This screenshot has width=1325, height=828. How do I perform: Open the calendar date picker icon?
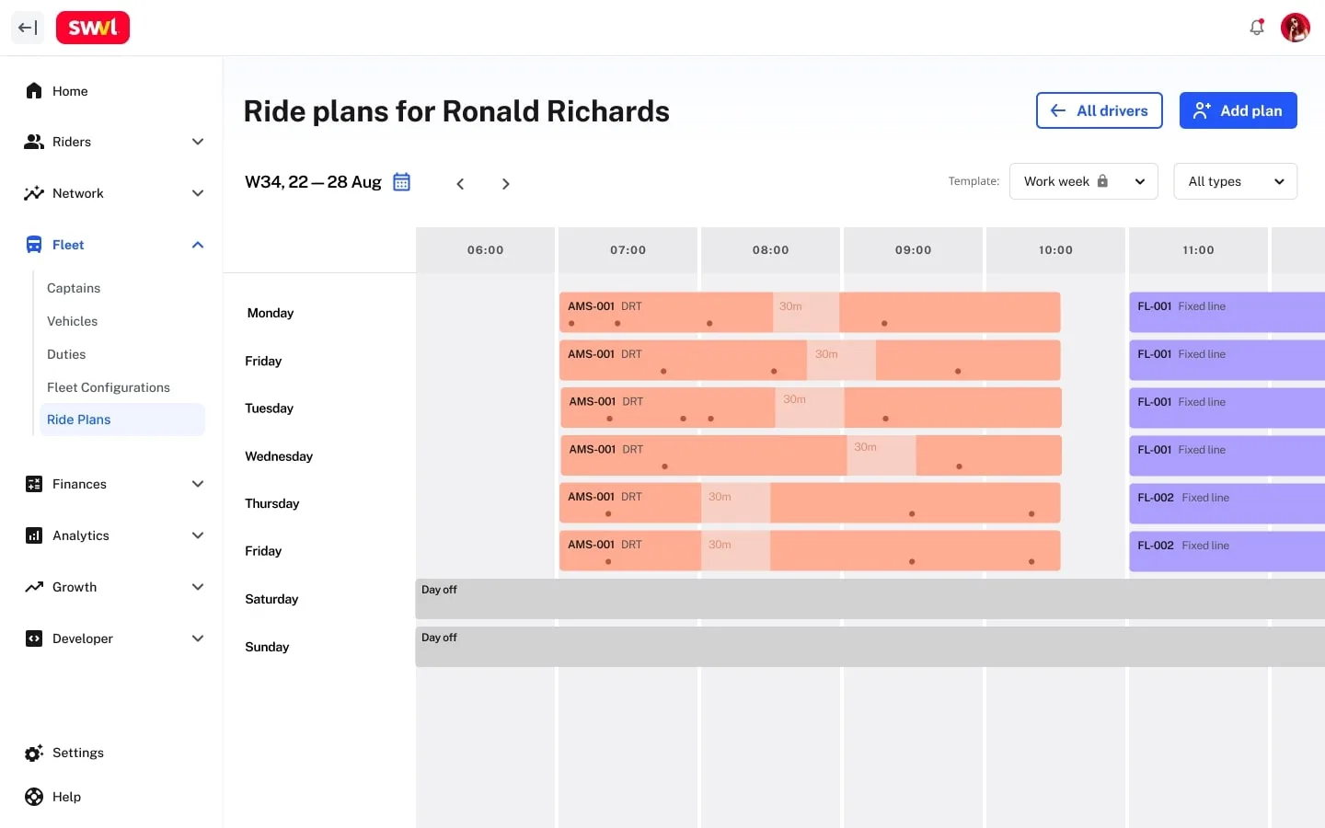point(401,182)
